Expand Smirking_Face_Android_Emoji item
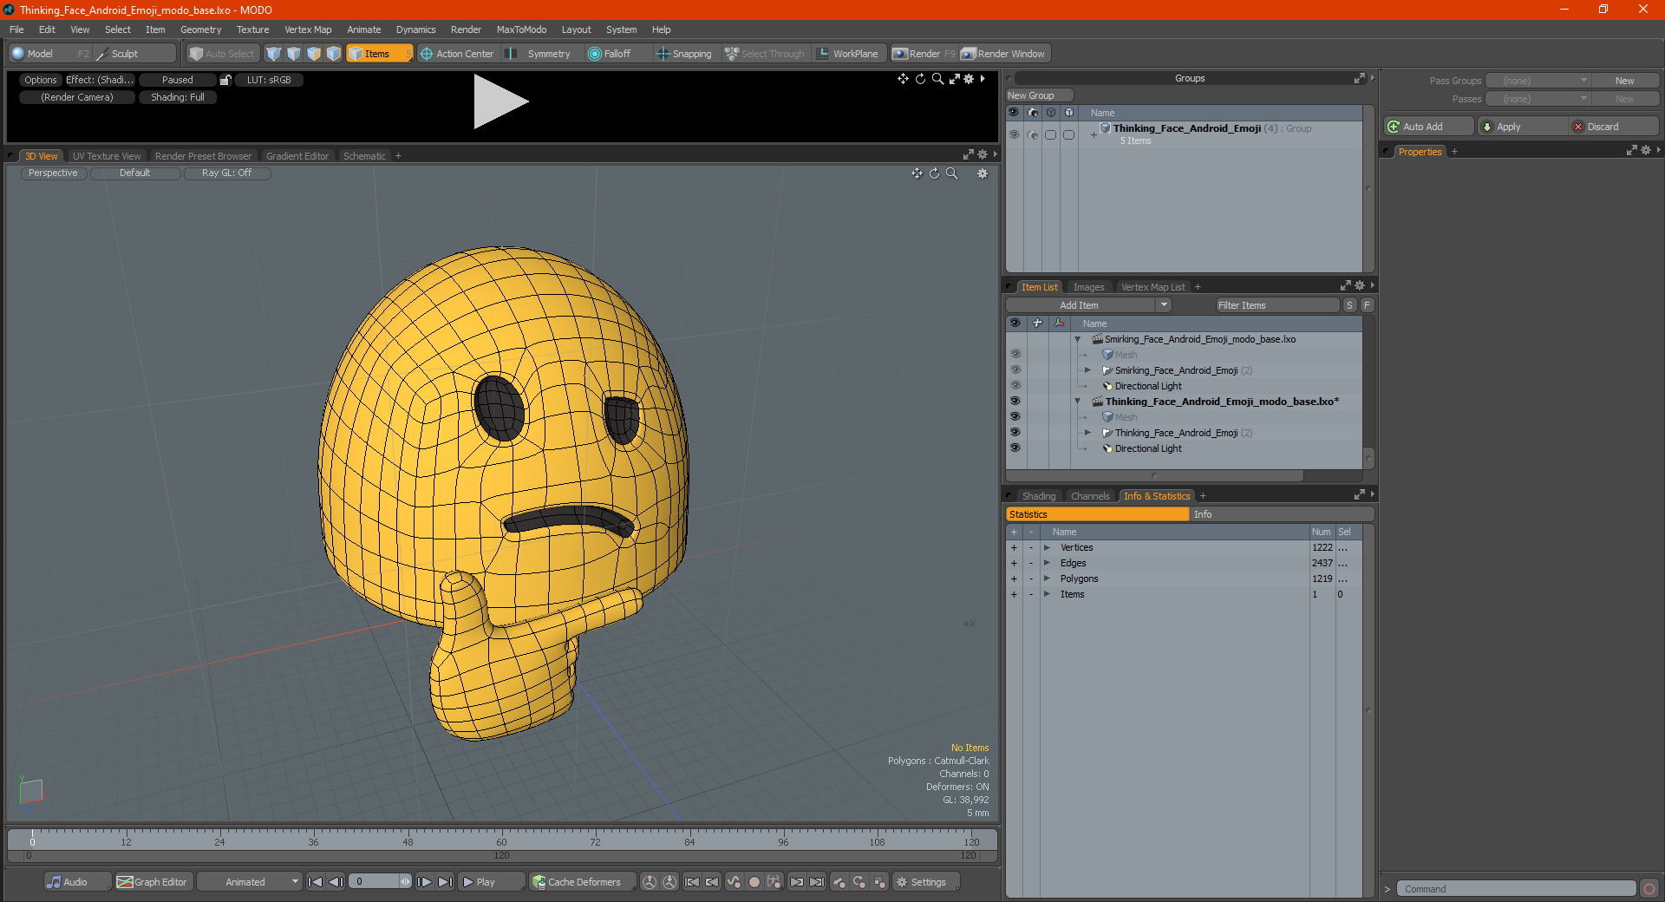1665x902 pixels. pos(1087,370)
